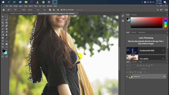
Task: Select the Eraser tool
Action: 7,32
